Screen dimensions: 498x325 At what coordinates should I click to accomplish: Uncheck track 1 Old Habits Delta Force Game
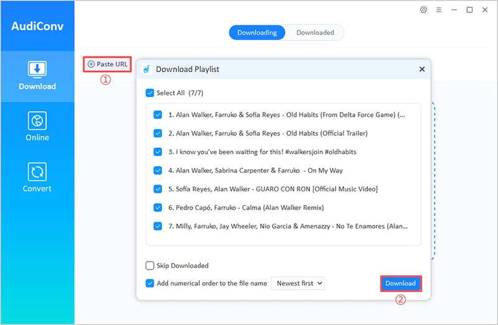click(157, 115)
